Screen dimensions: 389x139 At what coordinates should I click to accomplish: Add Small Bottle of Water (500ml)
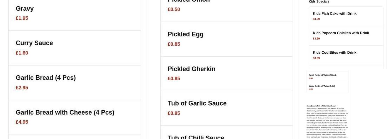point(323,75)
